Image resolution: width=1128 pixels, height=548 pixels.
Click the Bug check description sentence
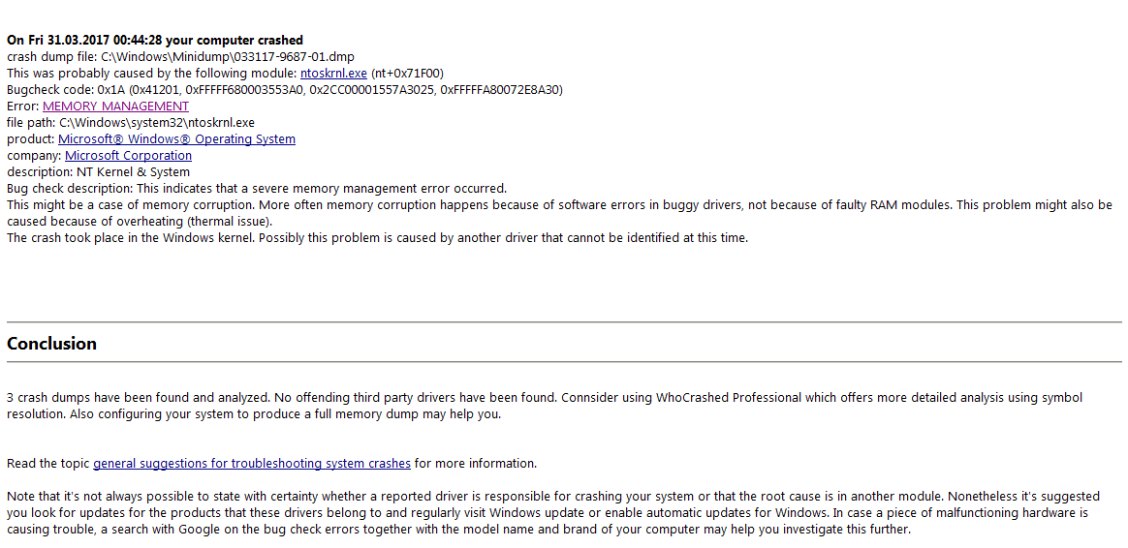tap(257, 189)
